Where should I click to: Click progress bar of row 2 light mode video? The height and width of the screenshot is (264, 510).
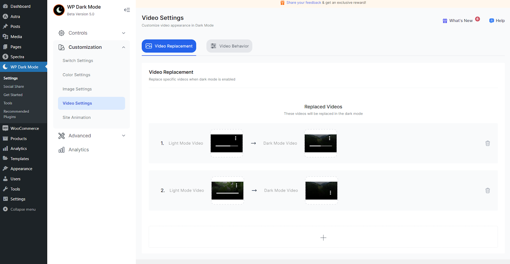tap(228, 193)
